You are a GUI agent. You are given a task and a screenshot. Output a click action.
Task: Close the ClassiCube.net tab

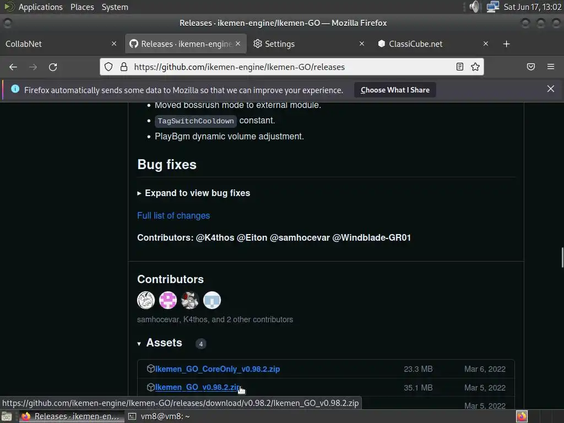coord(486,44)
